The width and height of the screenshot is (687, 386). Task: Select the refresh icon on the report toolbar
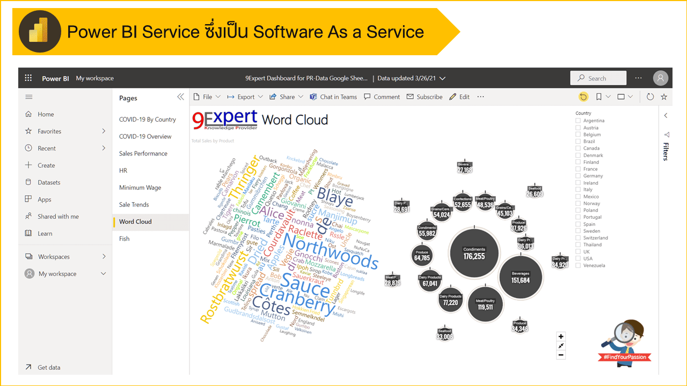tap(650, 96)
